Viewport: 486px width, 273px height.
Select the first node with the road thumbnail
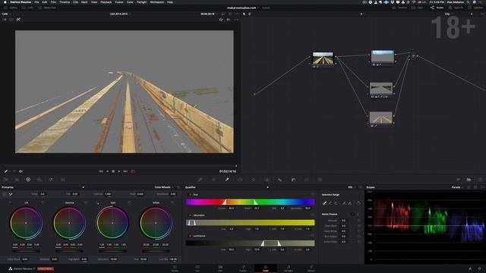323,58
